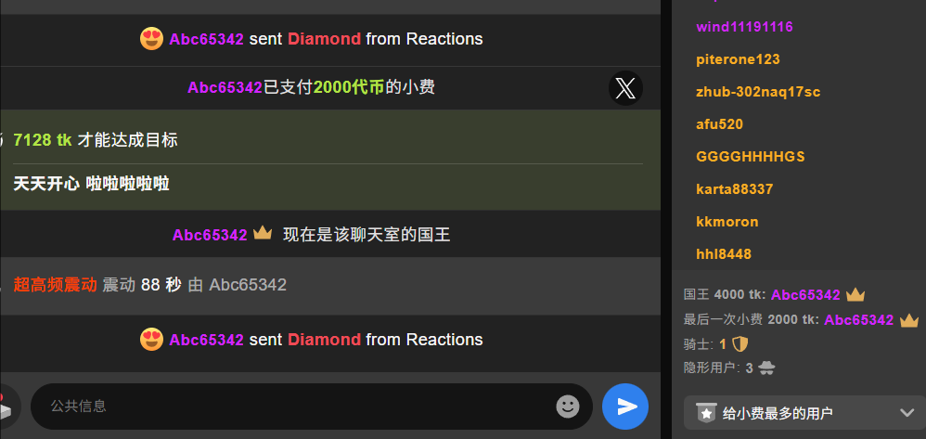Image resolution: width=926 pixels, height=439 pixels.
Task: Click crown icon in king announcement message
Action: click(x=263, y=233)
